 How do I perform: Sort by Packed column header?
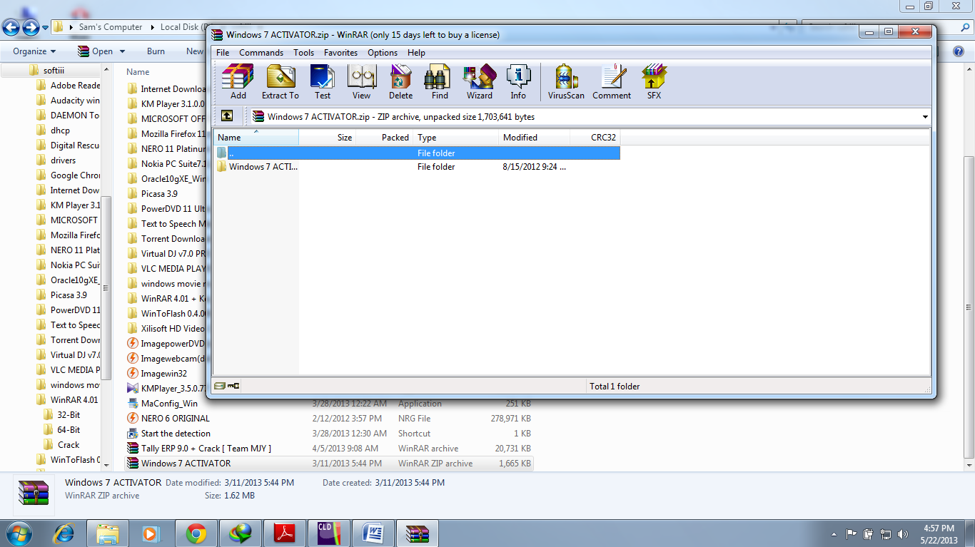point(384,138)
